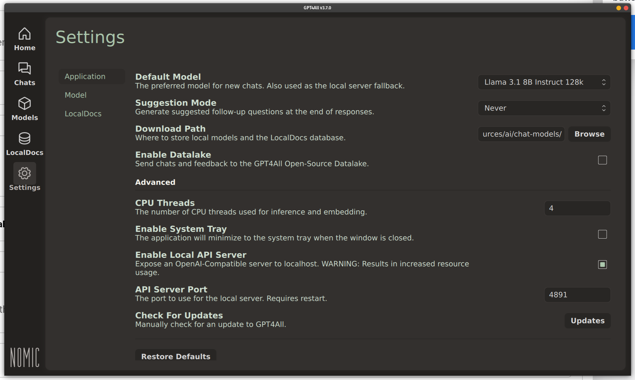Click the Download Path text field
Viewport: 635px width, 380px height.
tap(521, 134)
